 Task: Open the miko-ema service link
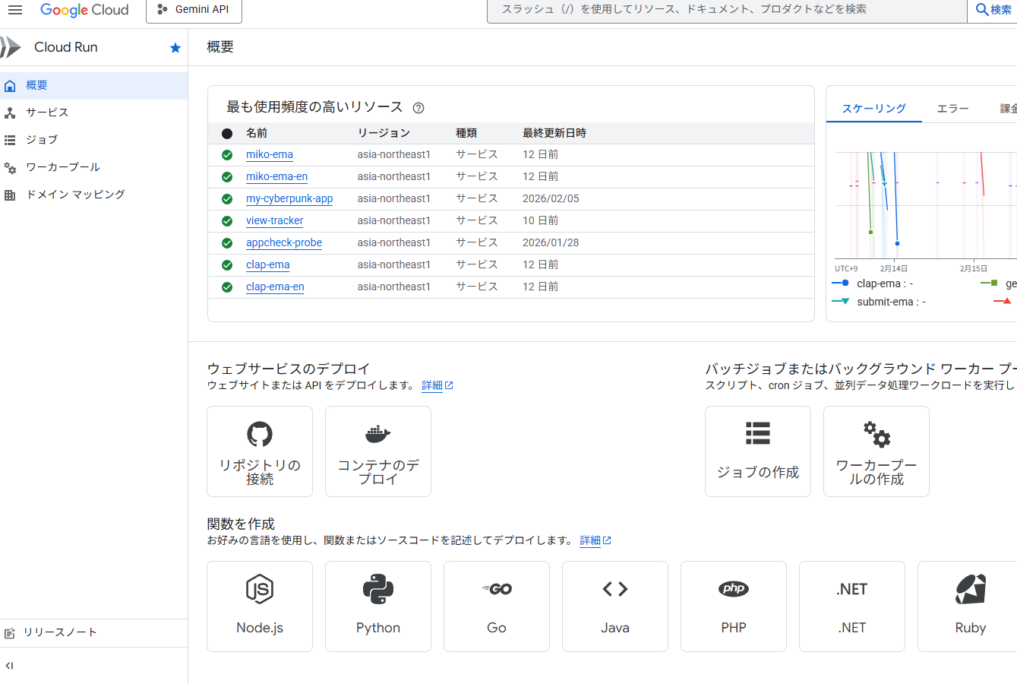(269, 154)
